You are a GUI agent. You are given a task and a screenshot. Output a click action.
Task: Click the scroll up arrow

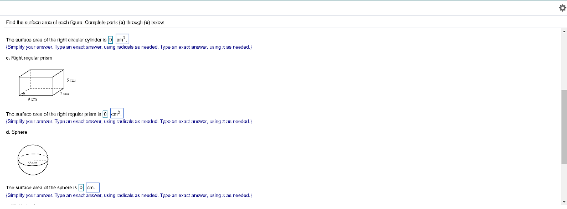coord(564,32)
